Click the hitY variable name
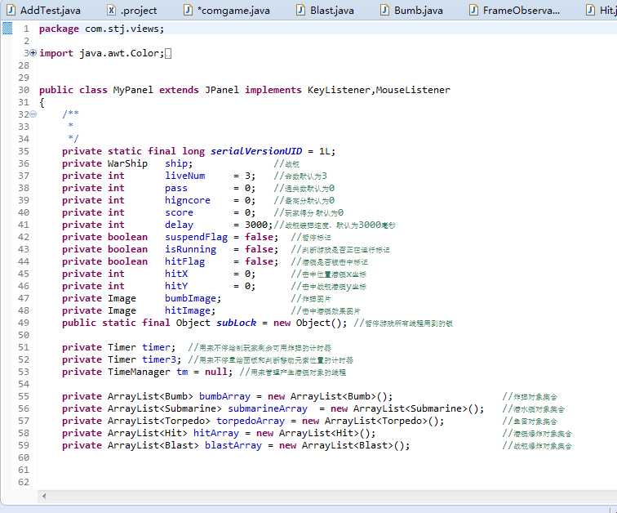The height and width of the screenshot is (513, 617). pos(176,286)
